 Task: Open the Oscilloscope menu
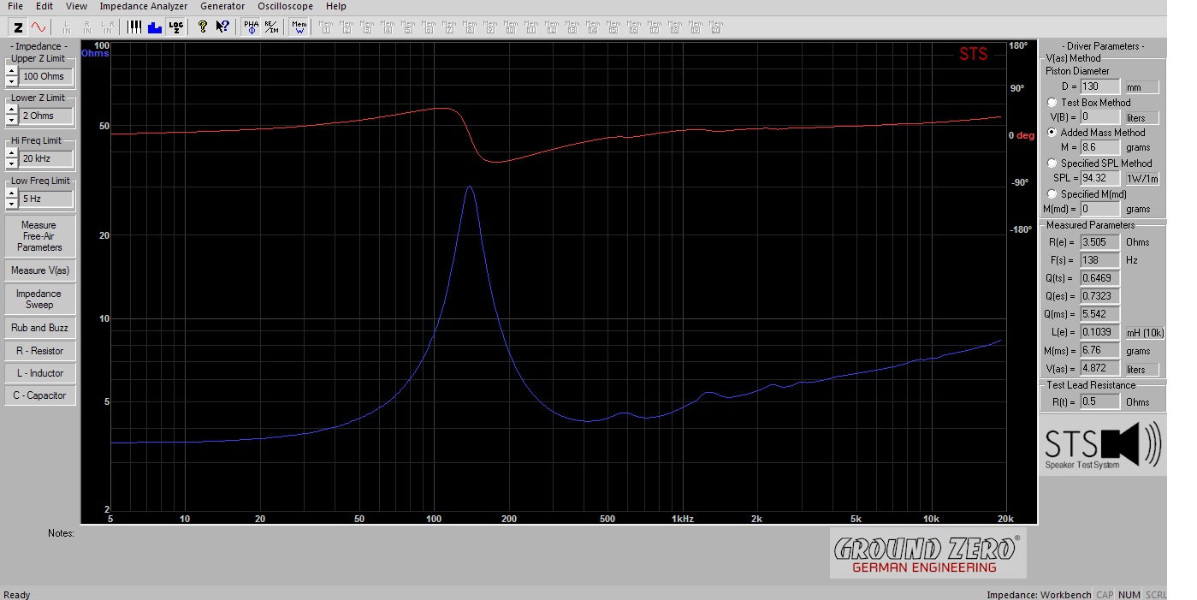pyautogui.click(x=285, y=6)
